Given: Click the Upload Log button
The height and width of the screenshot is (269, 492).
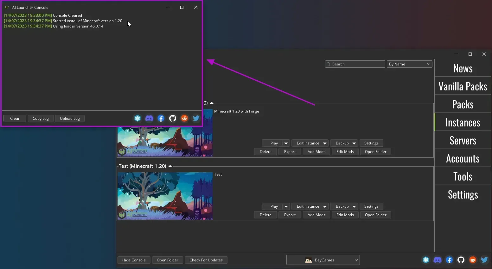Looking at the screenshot, I should [70, 119].
